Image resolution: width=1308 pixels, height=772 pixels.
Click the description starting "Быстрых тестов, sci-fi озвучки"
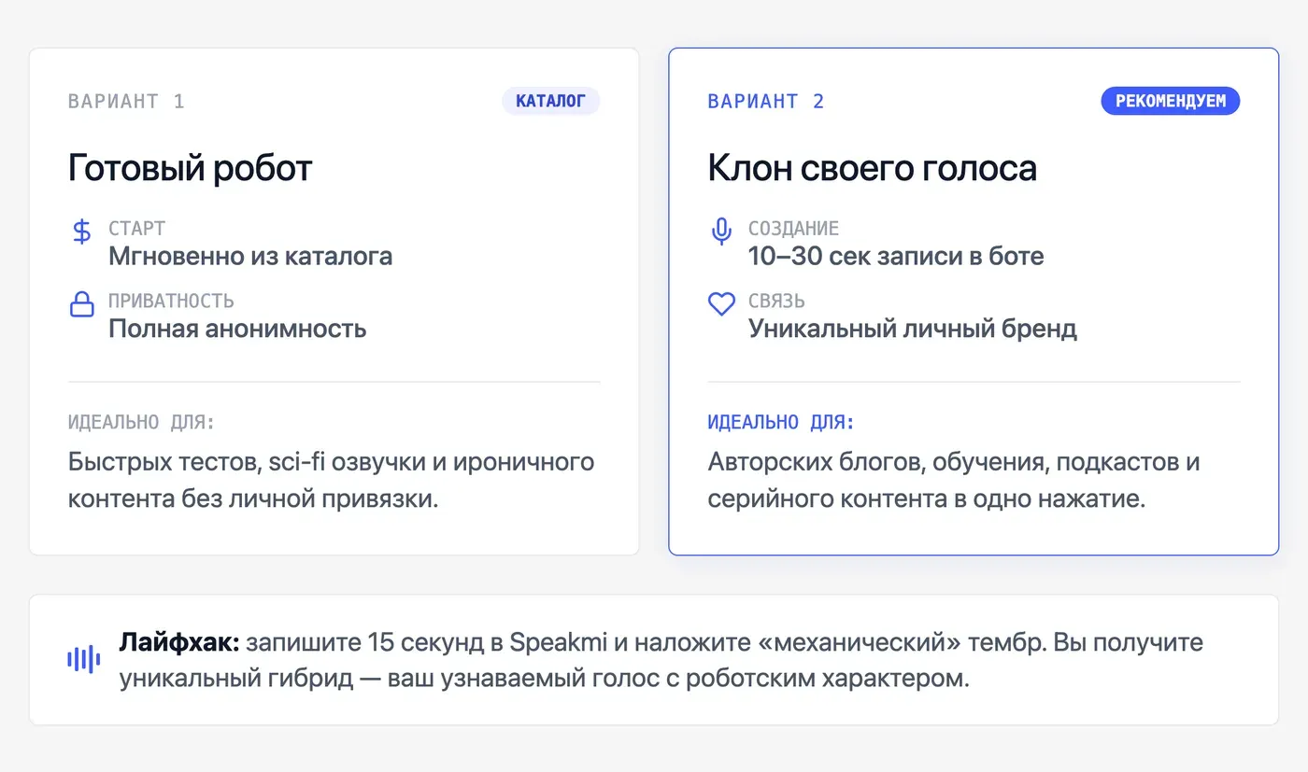[332, 481]
